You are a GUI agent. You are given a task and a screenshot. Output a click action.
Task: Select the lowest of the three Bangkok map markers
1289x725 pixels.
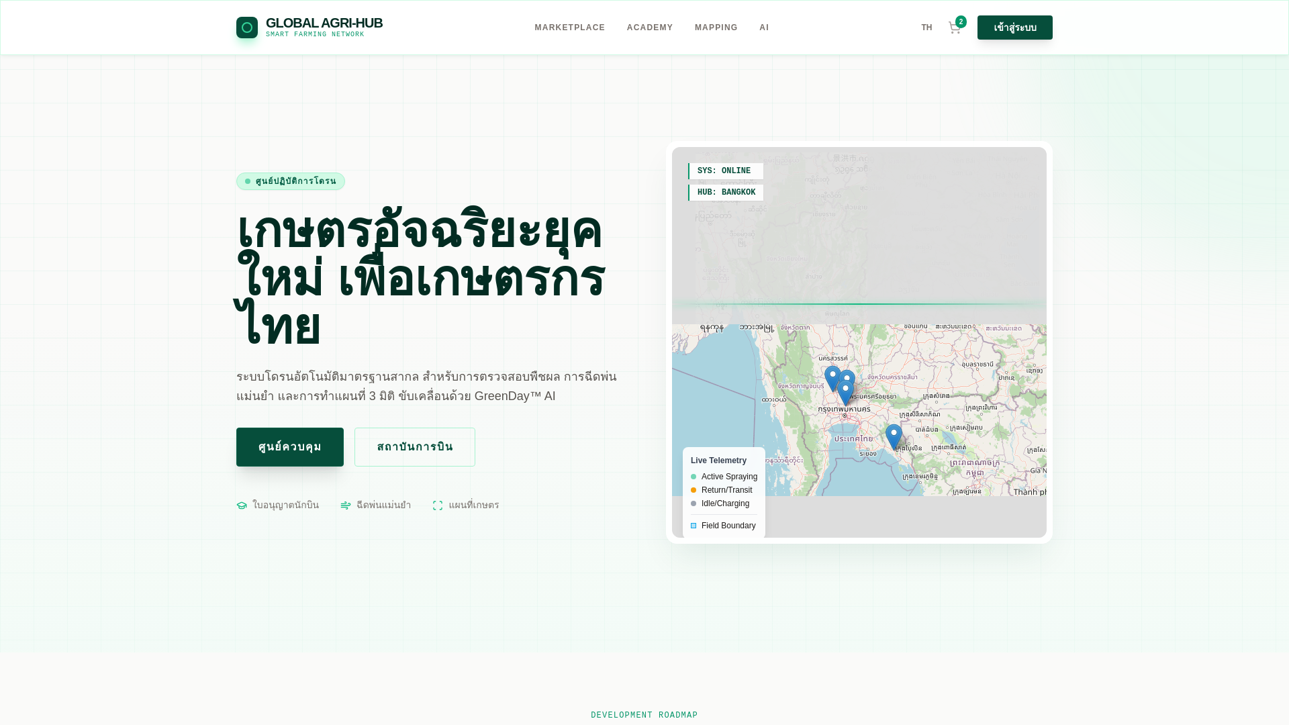coord(846,393)
